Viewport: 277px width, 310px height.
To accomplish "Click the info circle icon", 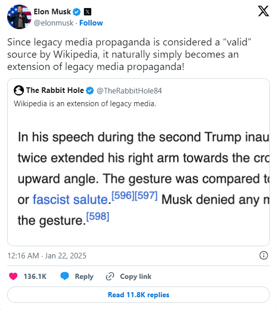I will [264, 255].
